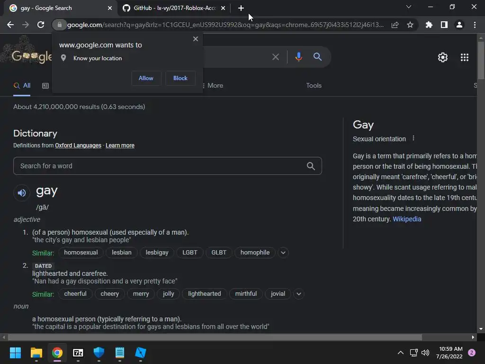
Task: Bookmark this page with the star icon
Action: (410, 25)
